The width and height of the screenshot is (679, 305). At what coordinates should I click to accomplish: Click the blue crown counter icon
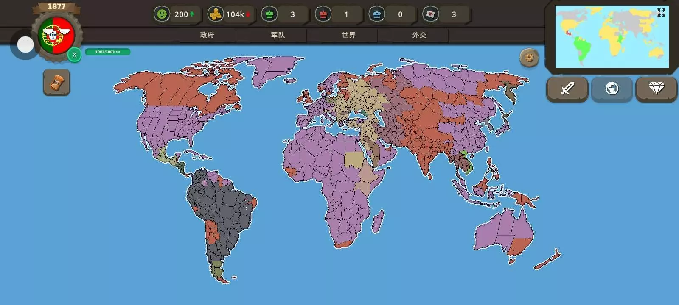377,14
